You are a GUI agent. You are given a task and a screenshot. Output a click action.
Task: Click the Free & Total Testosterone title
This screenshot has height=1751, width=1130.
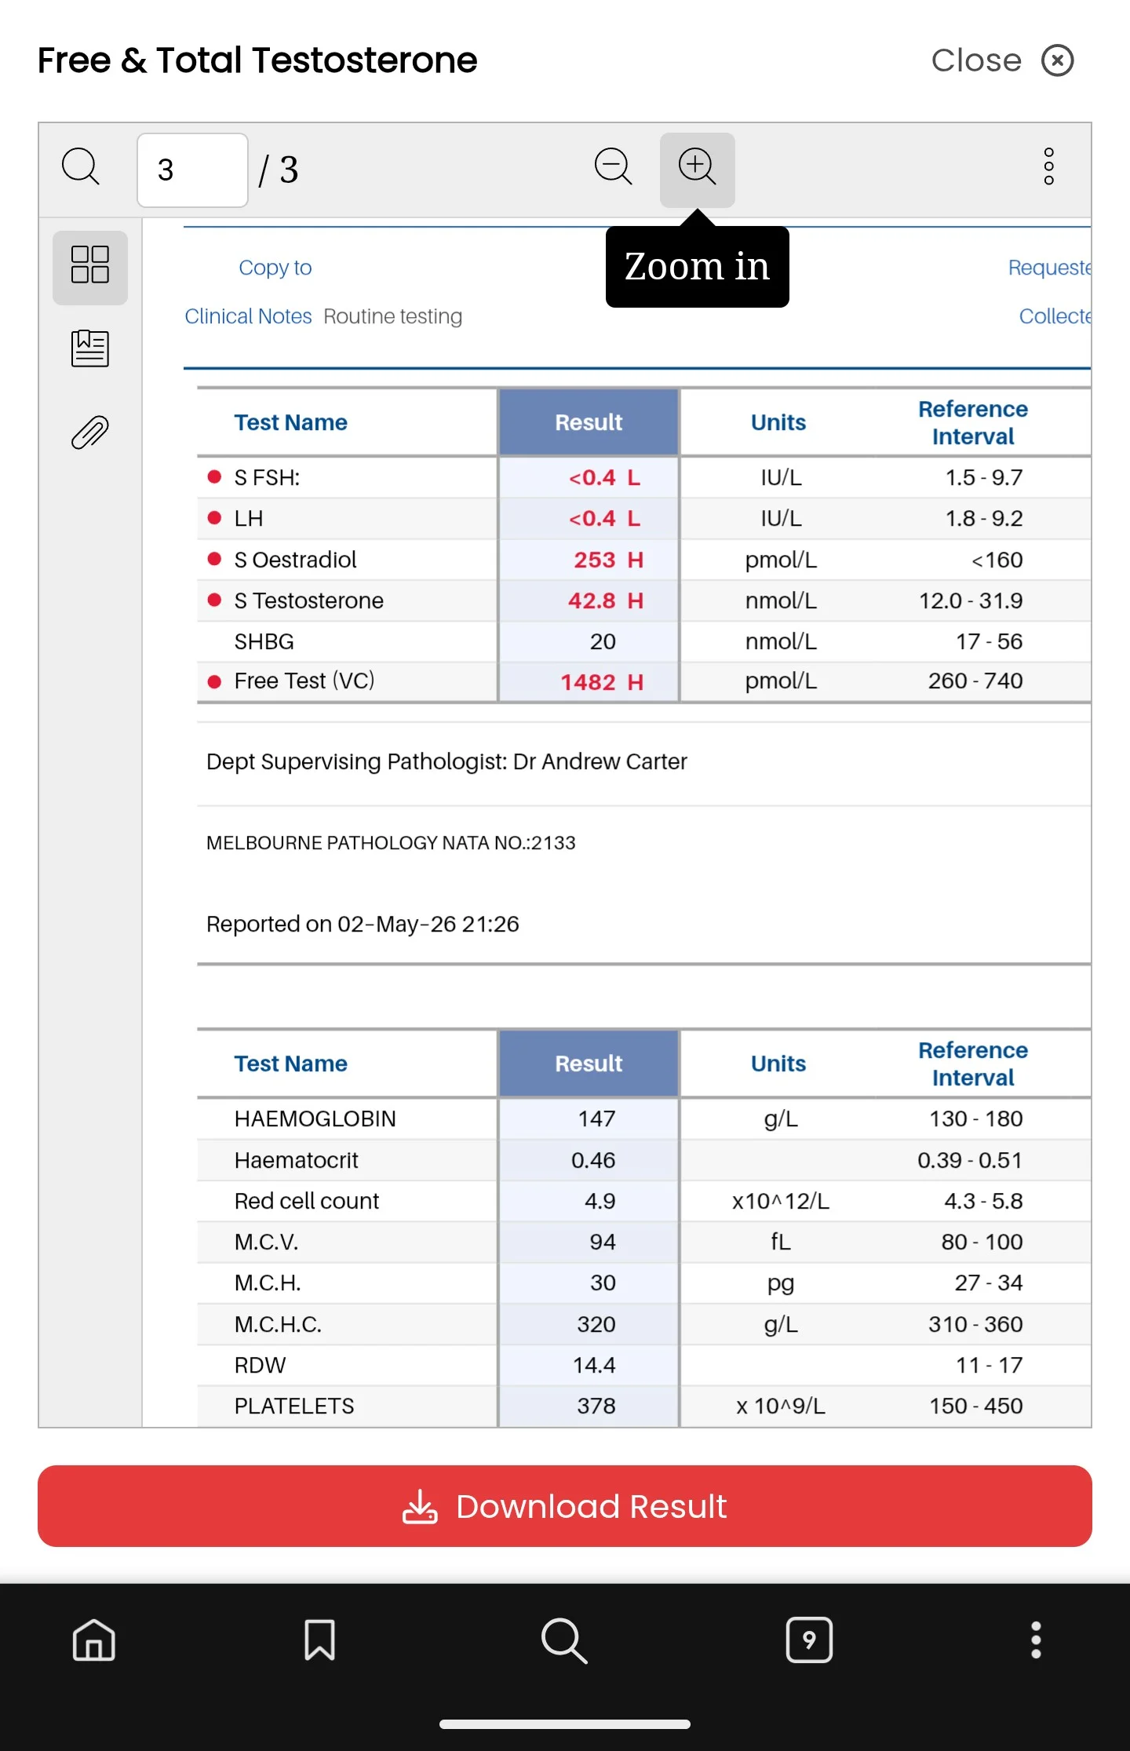(x=257, y=60)
